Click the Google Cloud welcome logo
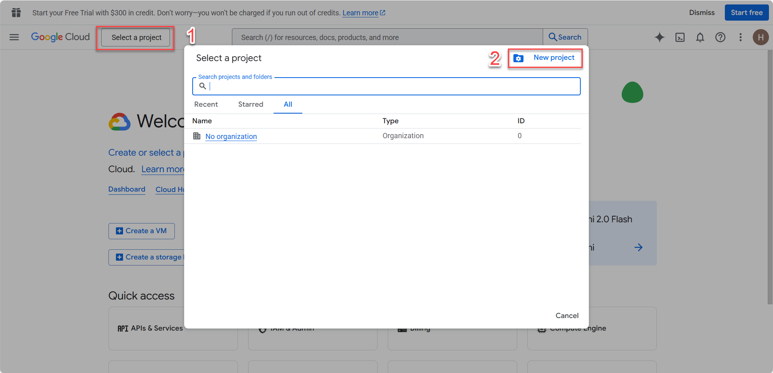This screenshot has width=773, height=373. [x=119, y=121]
